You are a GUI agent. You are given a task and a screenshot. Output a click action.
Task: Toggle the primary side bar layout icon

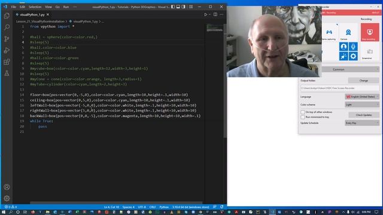click(173, 7)
